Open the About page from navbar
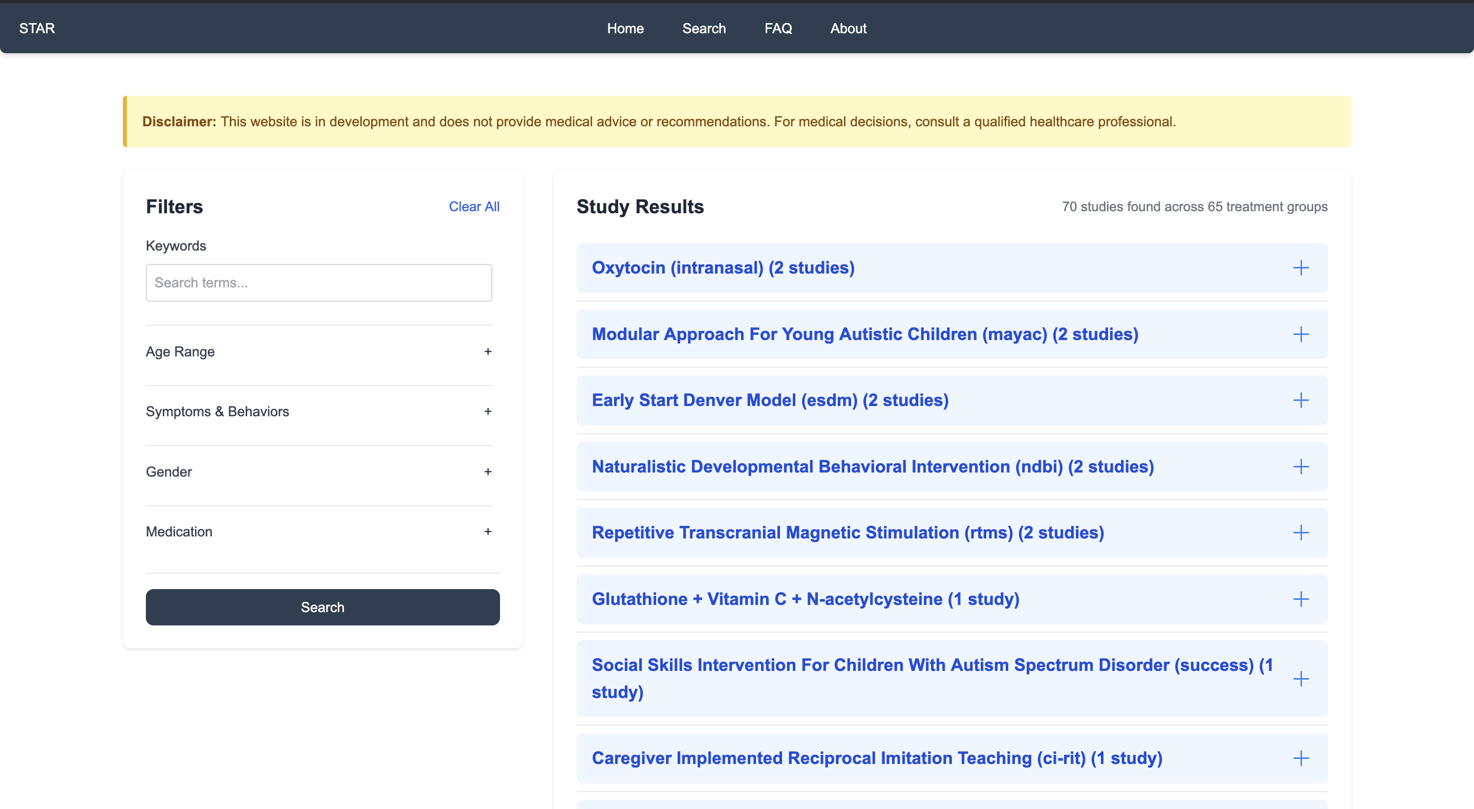 pyautogui.click(x=848, y=28)
